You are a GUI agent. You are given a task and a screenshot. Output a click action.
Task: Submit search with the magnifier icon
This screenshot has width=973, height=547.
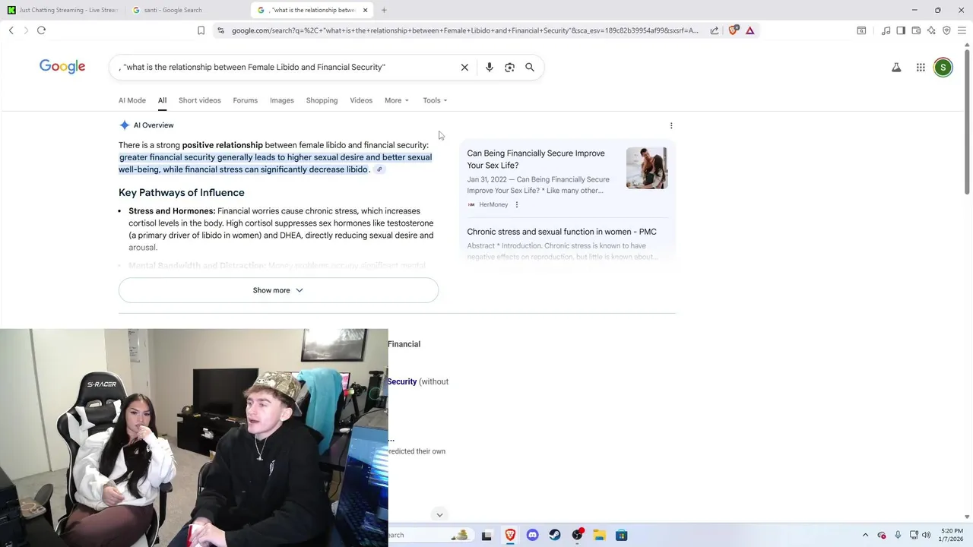(530, 67)
